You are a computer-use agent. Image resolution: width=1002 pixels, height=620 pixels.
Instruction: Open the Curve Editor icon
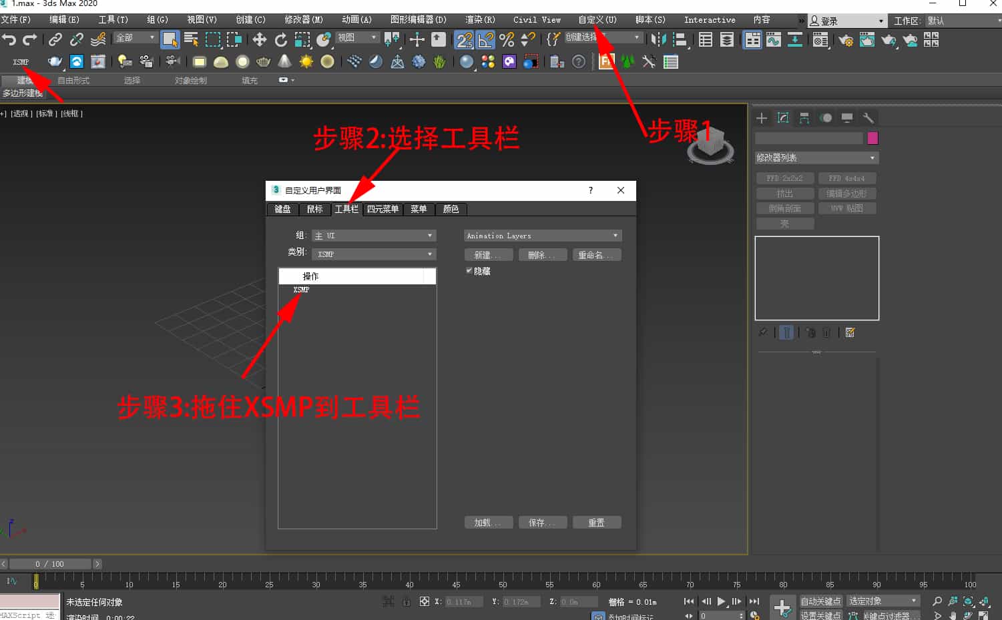774,40
